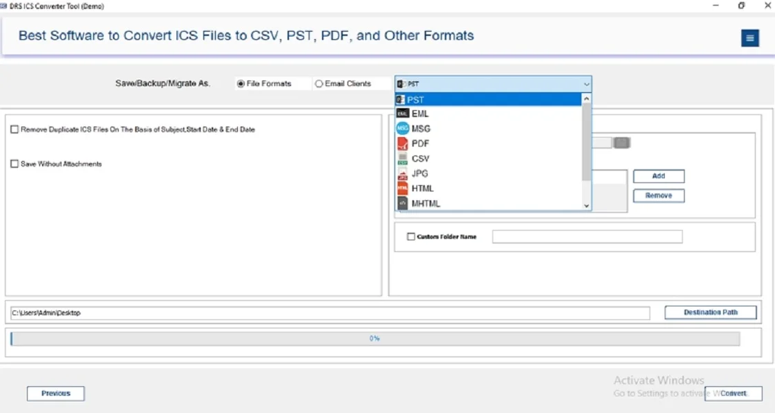Click the DRS ICS Converter app icon
775x413 pixels.
point(3,6)
